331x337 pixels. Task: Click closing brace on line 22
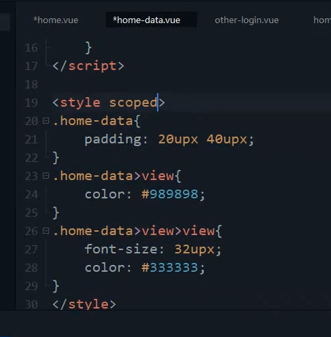(56, 158)
